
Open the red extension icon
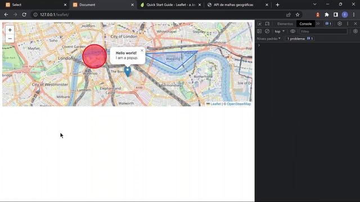click(318, 15)
